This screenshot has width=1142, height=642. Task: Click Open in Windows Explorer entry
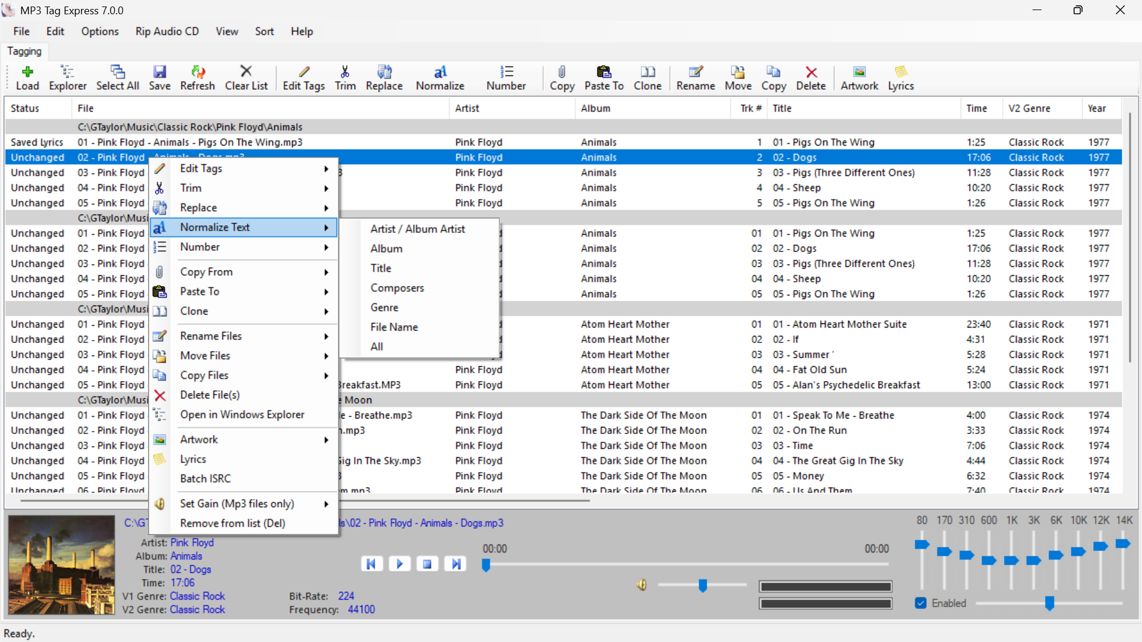244,415
